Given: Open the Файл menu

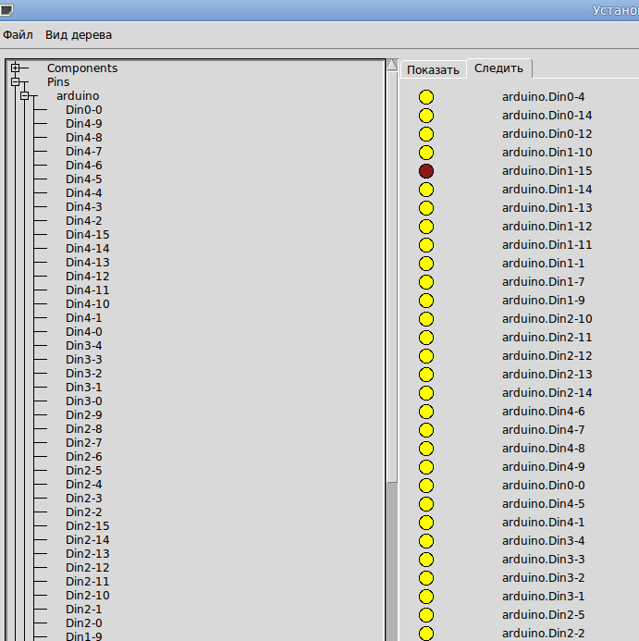Looking at the screenshot, I should tap(18, 35).
